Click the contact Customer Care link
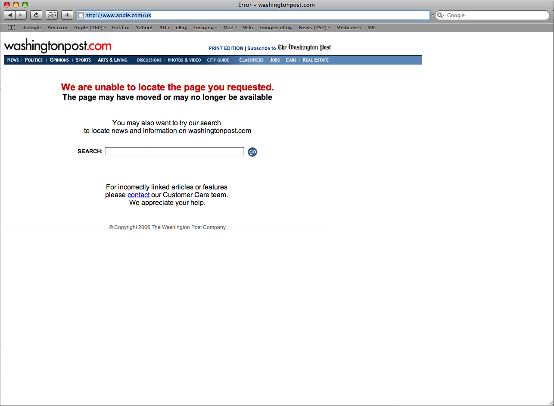 click(x=138, y=195)
